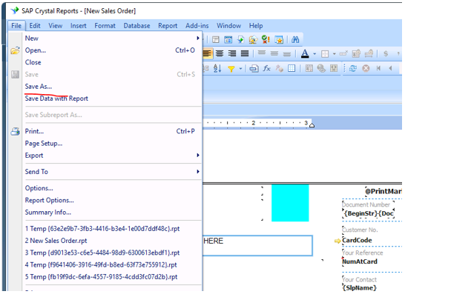Viewport: 451px width, 297px height.
Task: Click the Lock Format icon
Action: pos(356,53)
